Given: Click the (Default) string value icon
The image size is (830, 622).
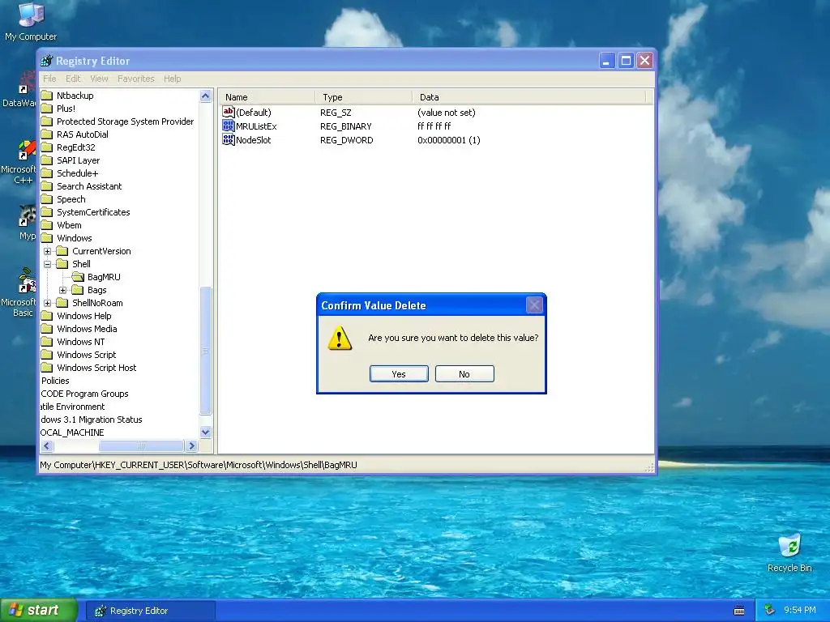Looking at the screenshot, I should pyautogui.click(x=228, y=112).
